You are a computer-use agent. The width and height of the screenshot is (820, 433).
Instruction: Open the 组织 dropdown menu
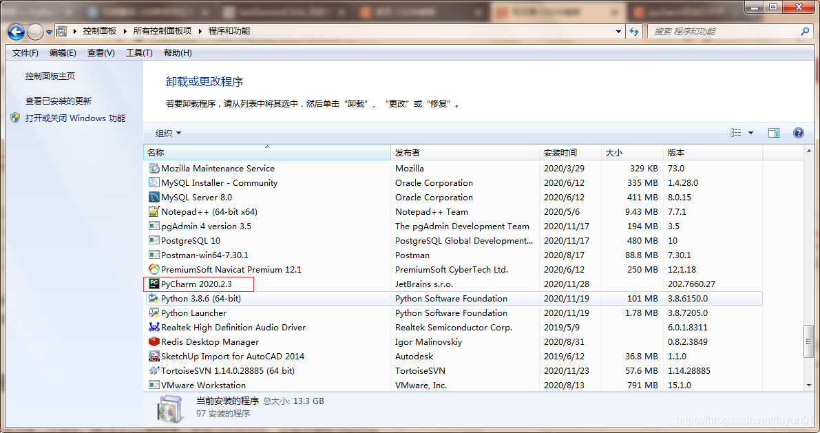pyautogui.click(x=169, y=134)
